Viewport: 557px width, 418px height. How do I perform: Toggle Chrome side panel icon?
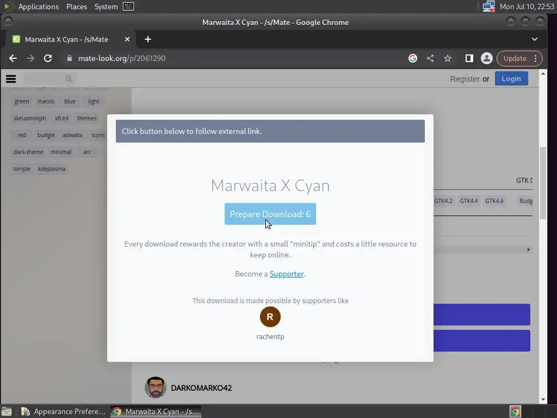pyautogui.click(x=469, y=58)
